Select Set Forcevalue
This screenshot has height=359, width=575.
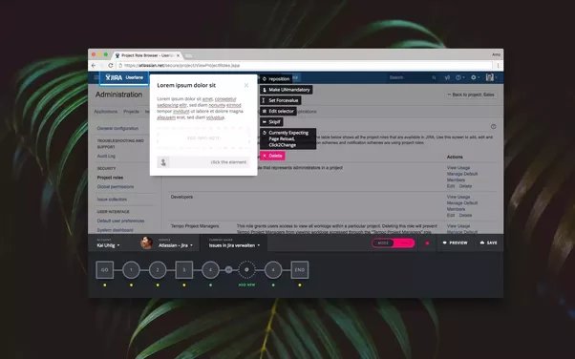click(x=281, y=100)
